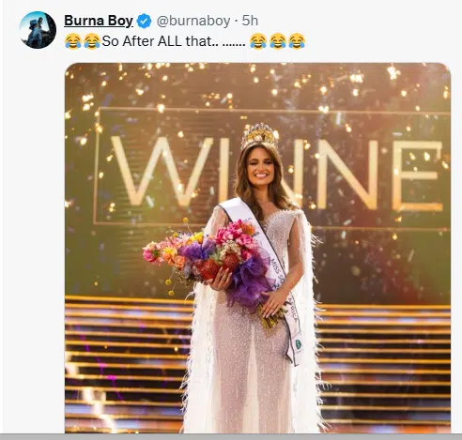Image resolution: width=462 pixels, height=440 pixels.
Task: Click the green logo badge on the sash
Action: click(299, 344)
